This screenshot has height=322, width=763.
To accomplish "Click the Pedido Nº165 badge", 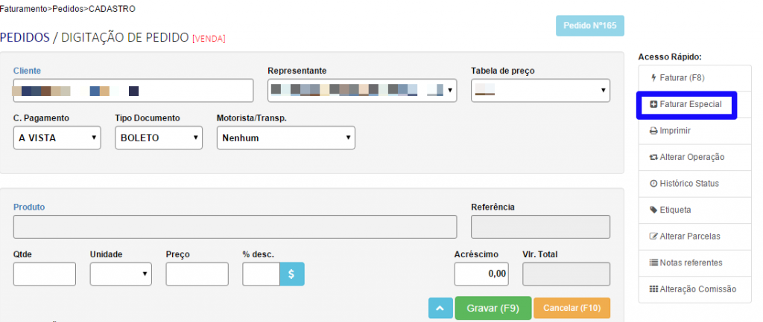I will click(589, 25).
